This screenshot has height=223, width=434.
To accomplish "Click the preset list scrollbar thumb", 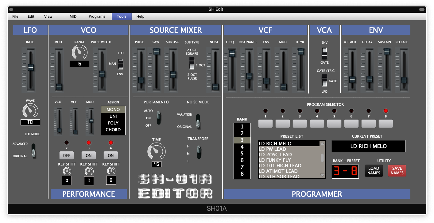I will click(x=322, y=158).
